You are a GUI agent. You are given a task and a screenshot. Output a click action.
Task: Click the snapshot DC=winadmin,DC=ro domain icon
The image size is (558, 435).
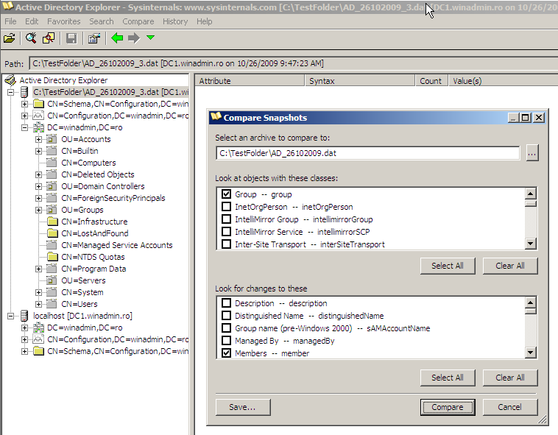[38, 127]
